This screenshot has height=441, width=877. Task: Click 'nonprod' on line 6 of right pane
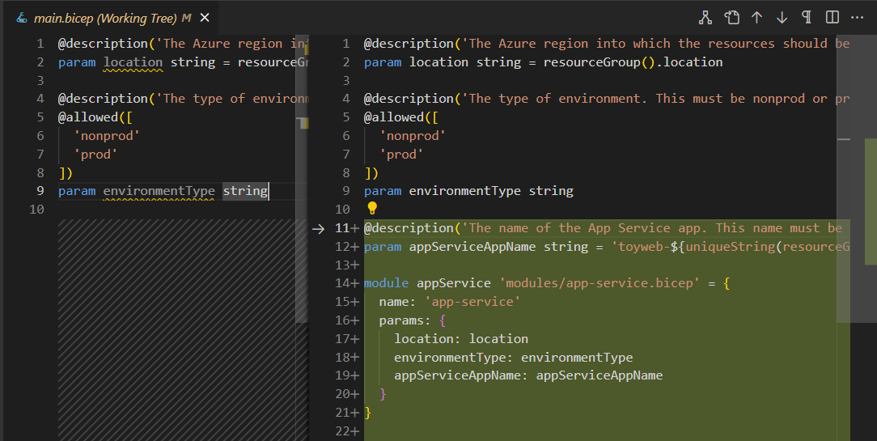click(x=413, y=136)
